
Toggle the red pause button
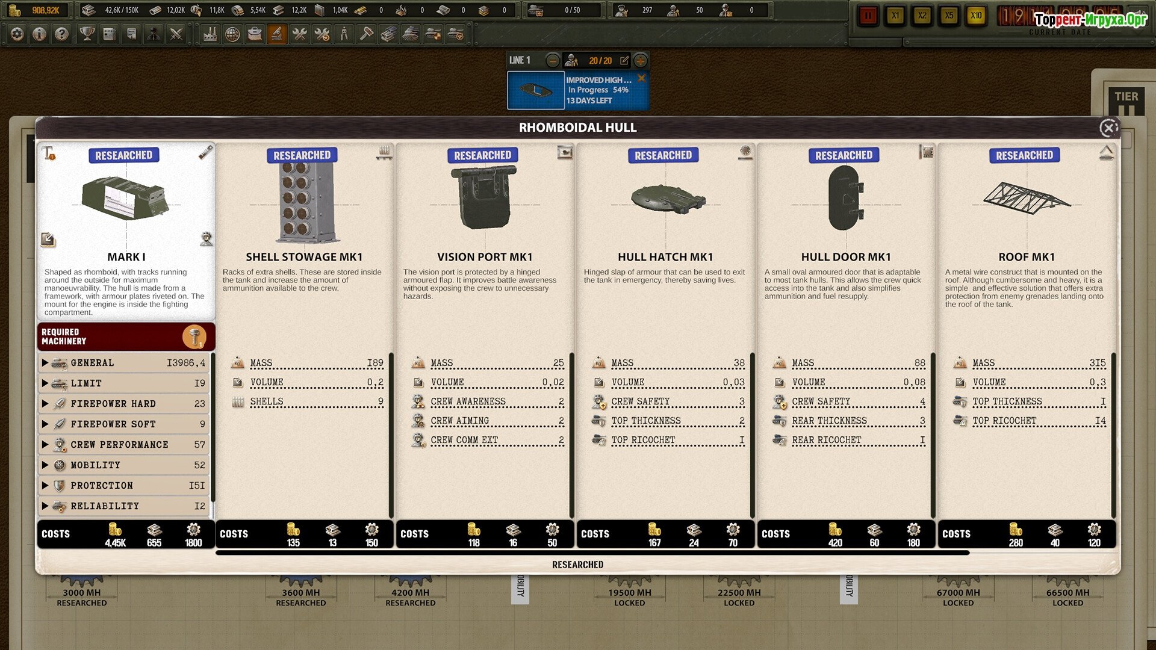click(868, 16)
